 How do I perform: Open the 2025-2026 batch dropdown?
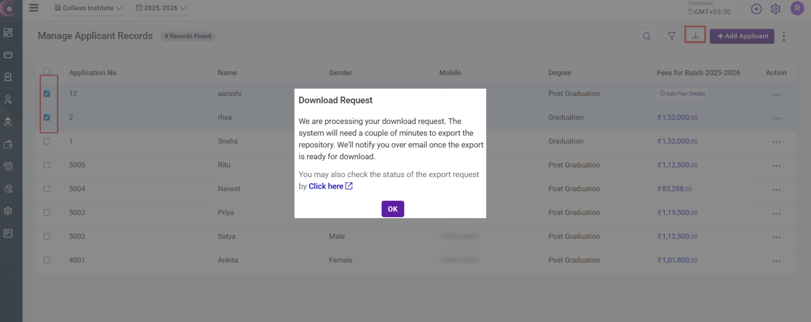(x=161, y=8)
